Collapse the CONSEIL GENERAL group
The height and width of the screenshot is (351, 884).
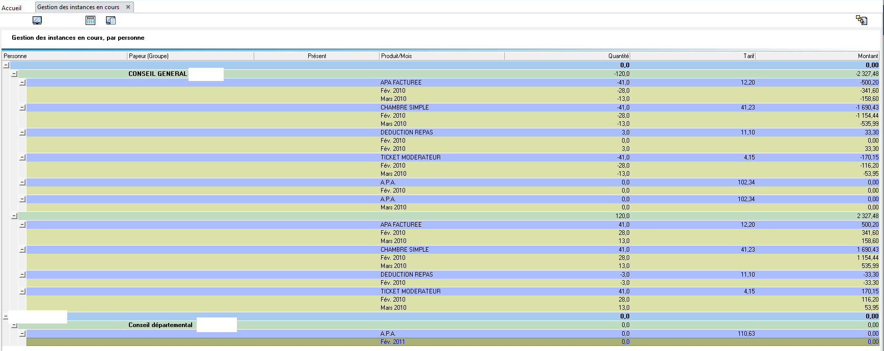click(x=14, y=74)
